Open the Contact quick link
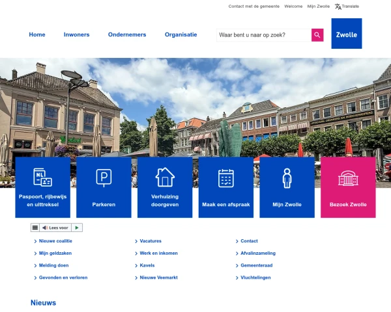 [x=249, y=241]
